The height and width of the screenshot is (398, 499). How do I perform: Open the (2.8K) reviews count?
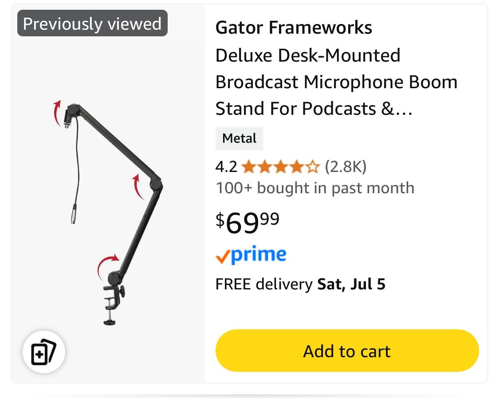[x=346, y=167]
